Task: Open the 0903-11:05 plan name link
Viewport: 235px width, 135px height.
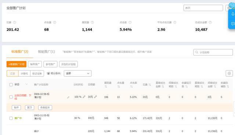Action: (41, 117)
